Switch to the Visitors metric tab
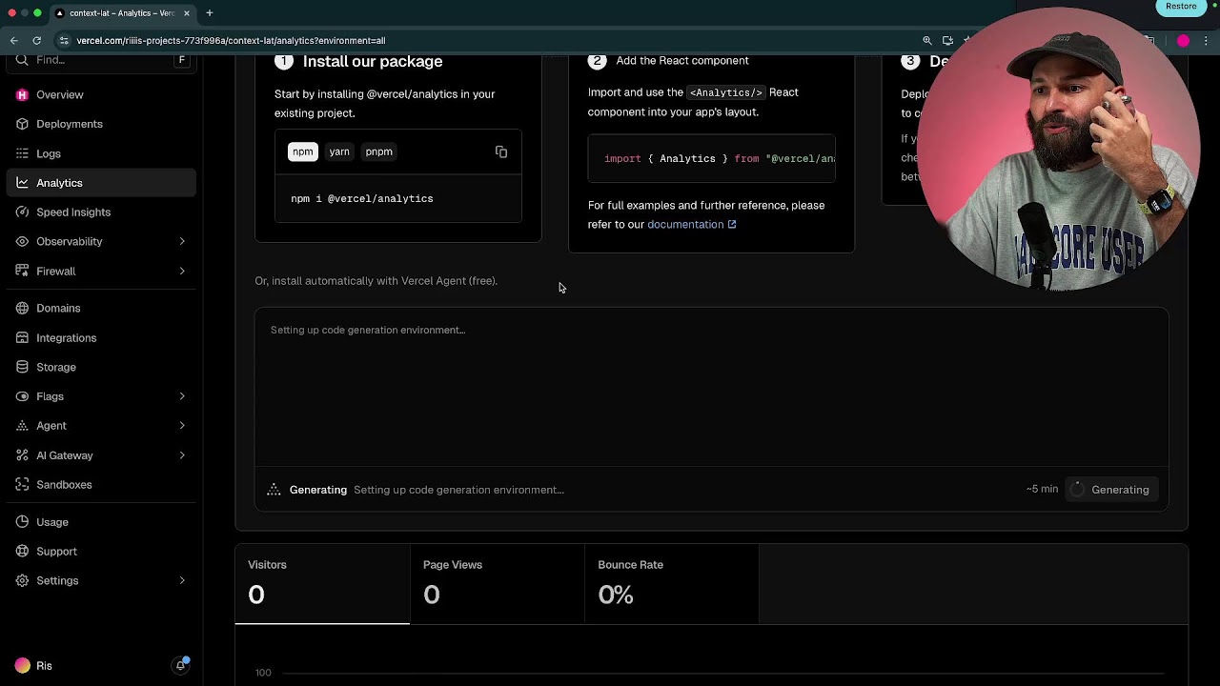 322,584
